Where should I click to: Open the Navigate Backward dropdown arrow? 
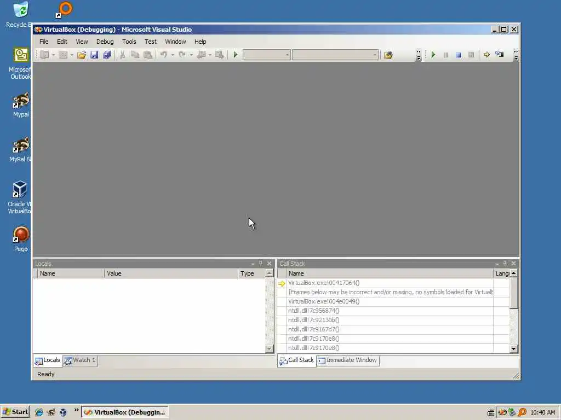tap(210, 55)
